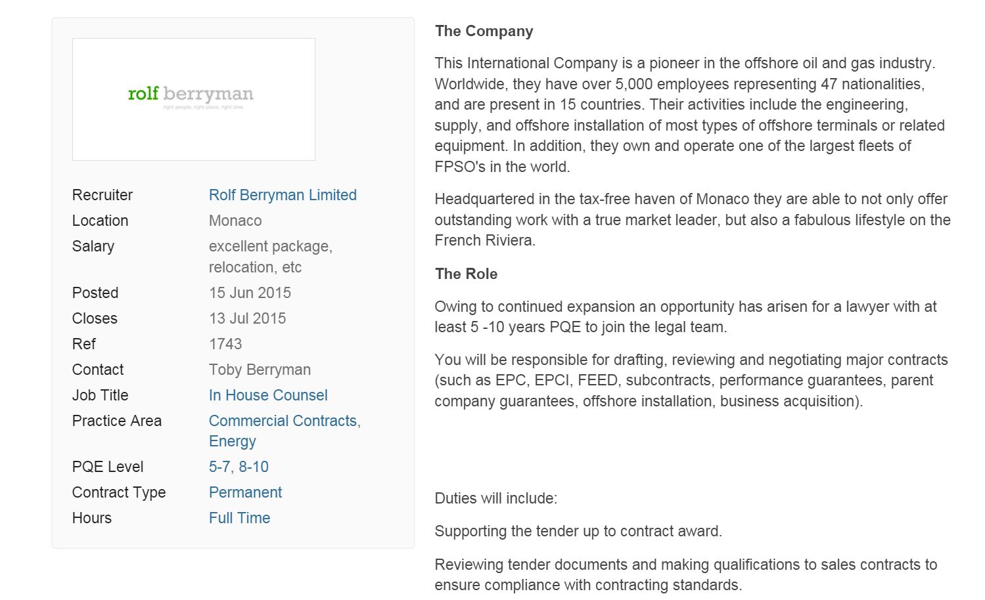Open the Full Time hours link
This screenshot has height=600, width=985.
(x=239, y=518)
